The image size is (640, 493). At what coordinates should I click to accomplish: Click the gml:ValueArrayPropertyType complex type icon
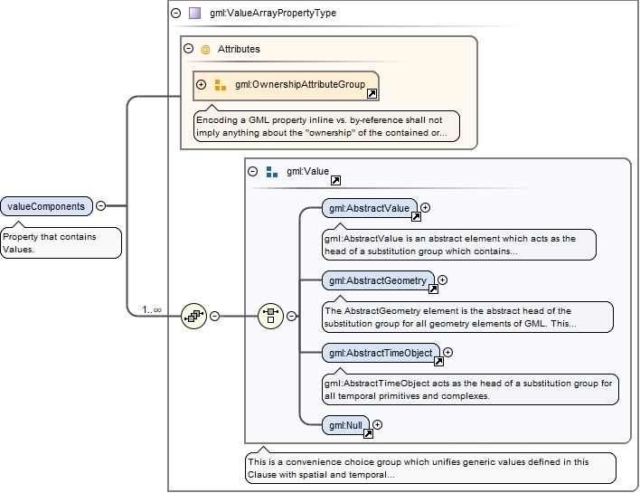click(x=194, y=14)
